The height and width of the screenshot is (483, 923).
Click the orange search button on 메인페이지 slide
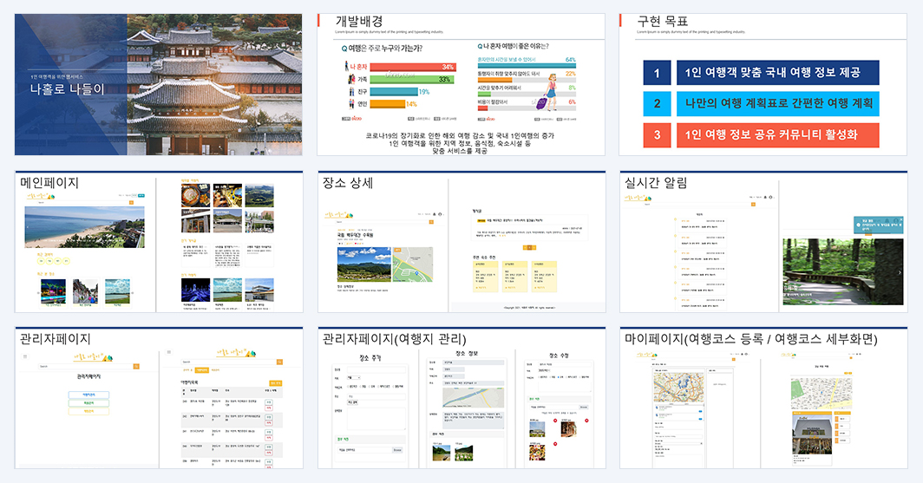point(131,202)
